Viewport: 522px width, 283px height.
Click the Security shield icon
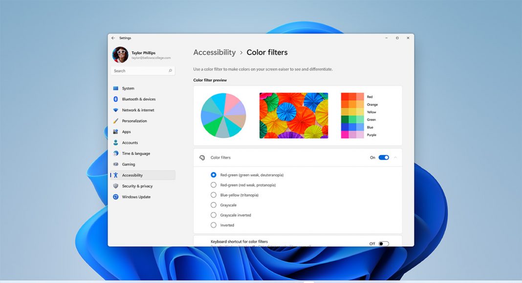click(115, 186)
